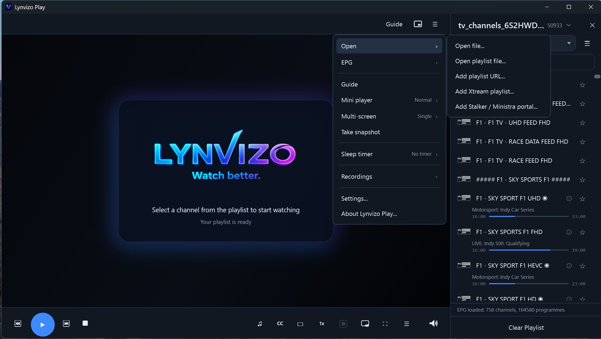The image size is (601, 339).
Task: Enter fullscreen with the corners icon
Action: pos(385,324)
